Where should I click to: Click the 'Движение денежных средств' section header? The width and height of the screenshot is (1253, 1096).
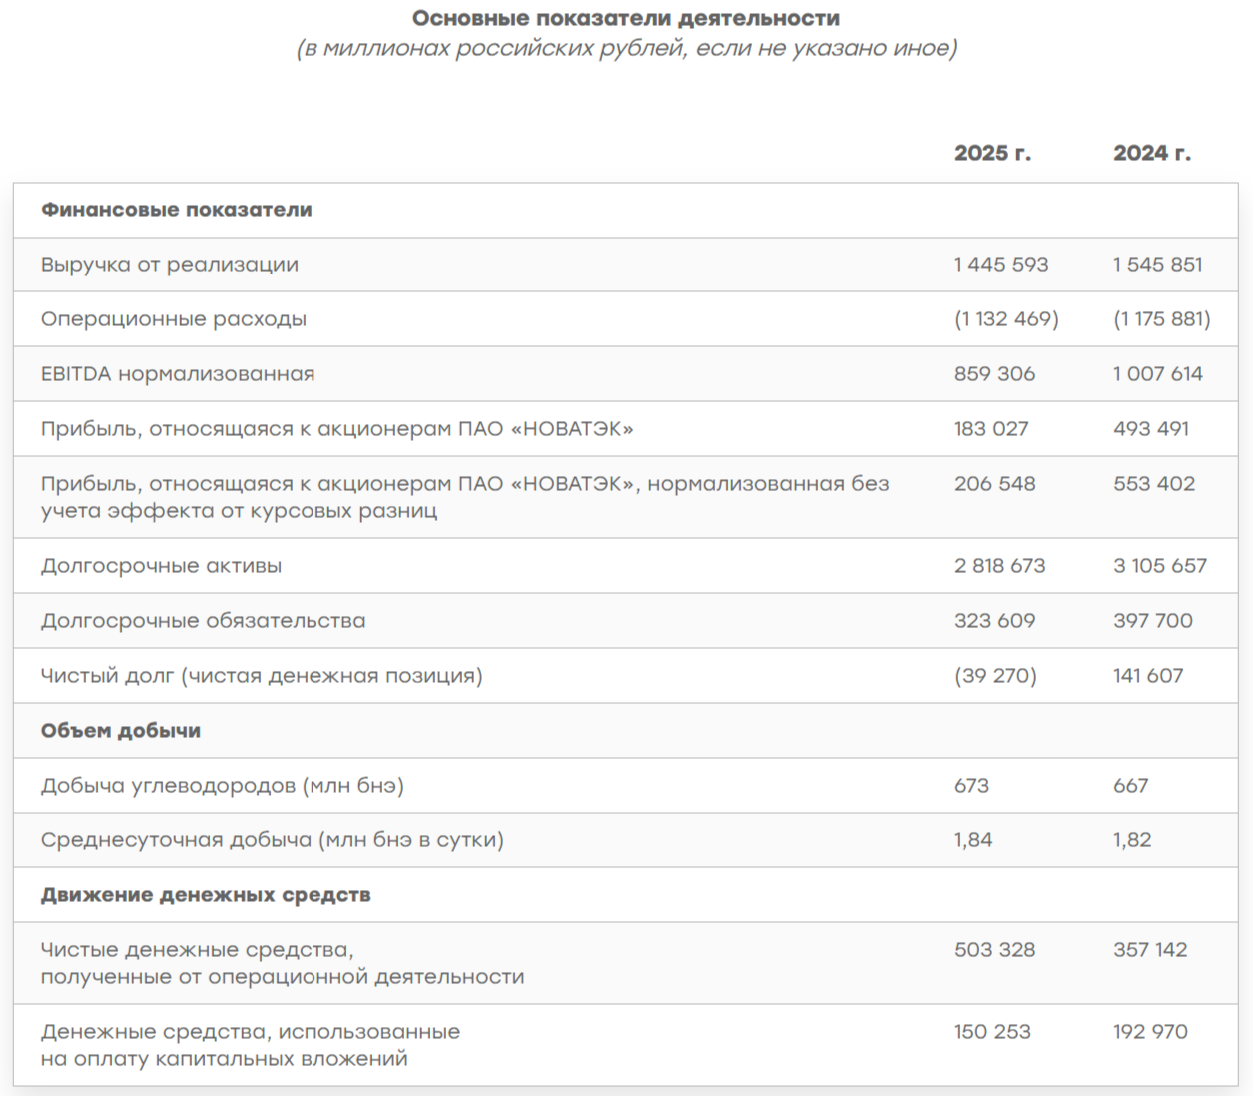206,895
